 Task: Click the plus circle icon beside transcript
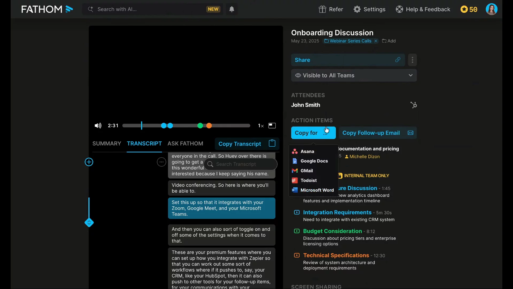point(89,162)
